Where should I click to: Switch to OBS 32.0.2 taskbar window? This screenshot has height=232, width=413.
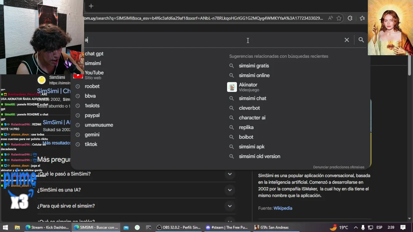click(178, 227)
